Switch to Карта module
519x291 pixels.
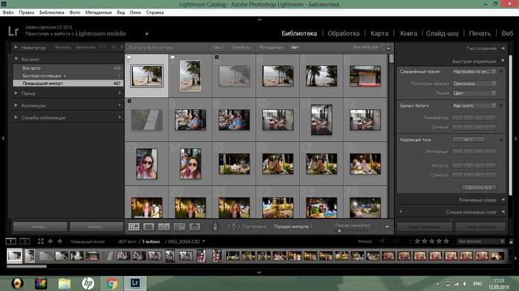tap(380, 33)
